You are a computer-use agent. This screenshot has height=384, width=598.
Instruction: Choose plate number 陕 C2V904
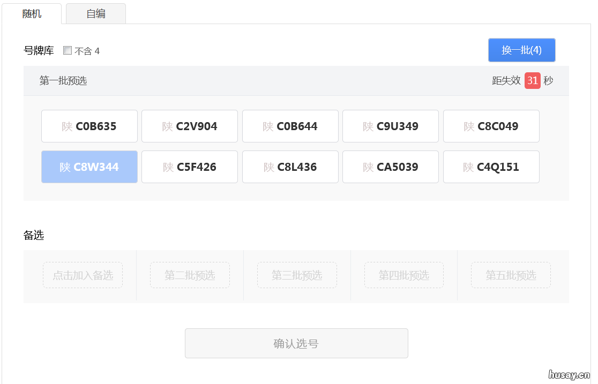click(x=190, y=126)
